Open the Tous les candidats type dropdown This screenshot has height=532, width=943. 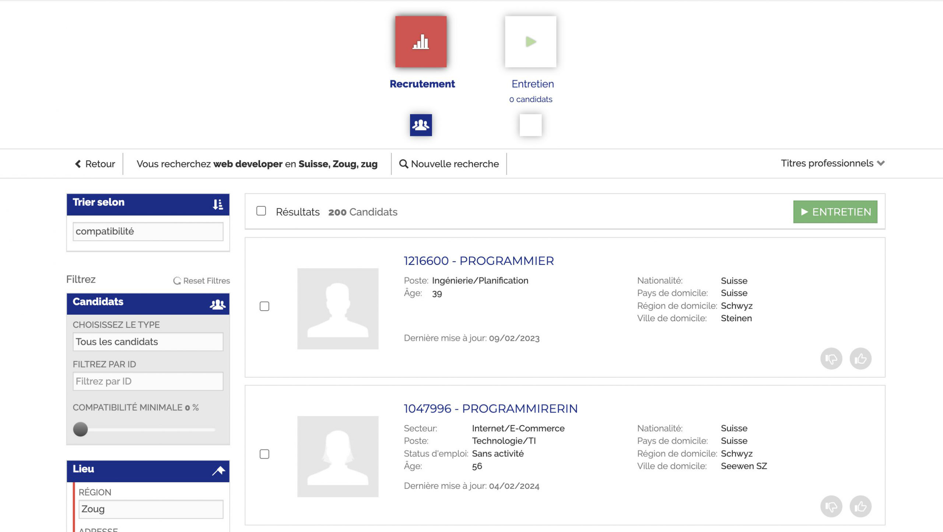(x=148, y=342)
